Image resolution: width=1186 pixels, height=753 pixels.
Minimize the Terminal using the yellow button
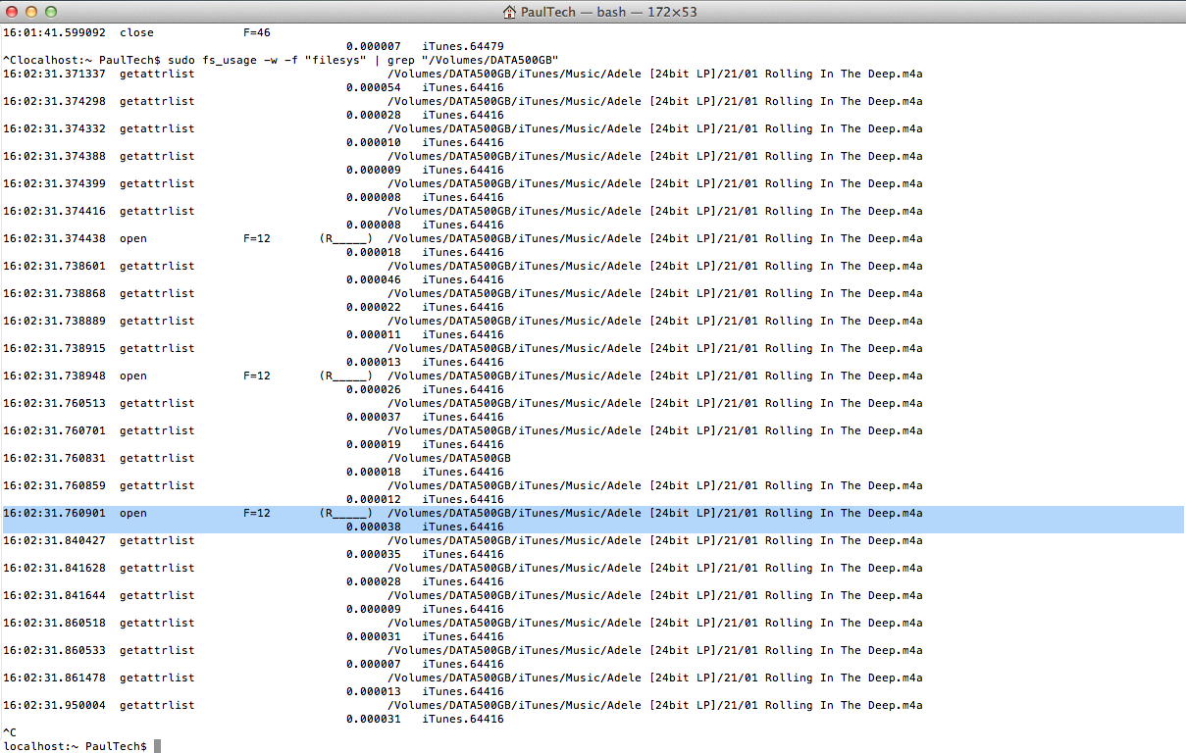(30, 12)
